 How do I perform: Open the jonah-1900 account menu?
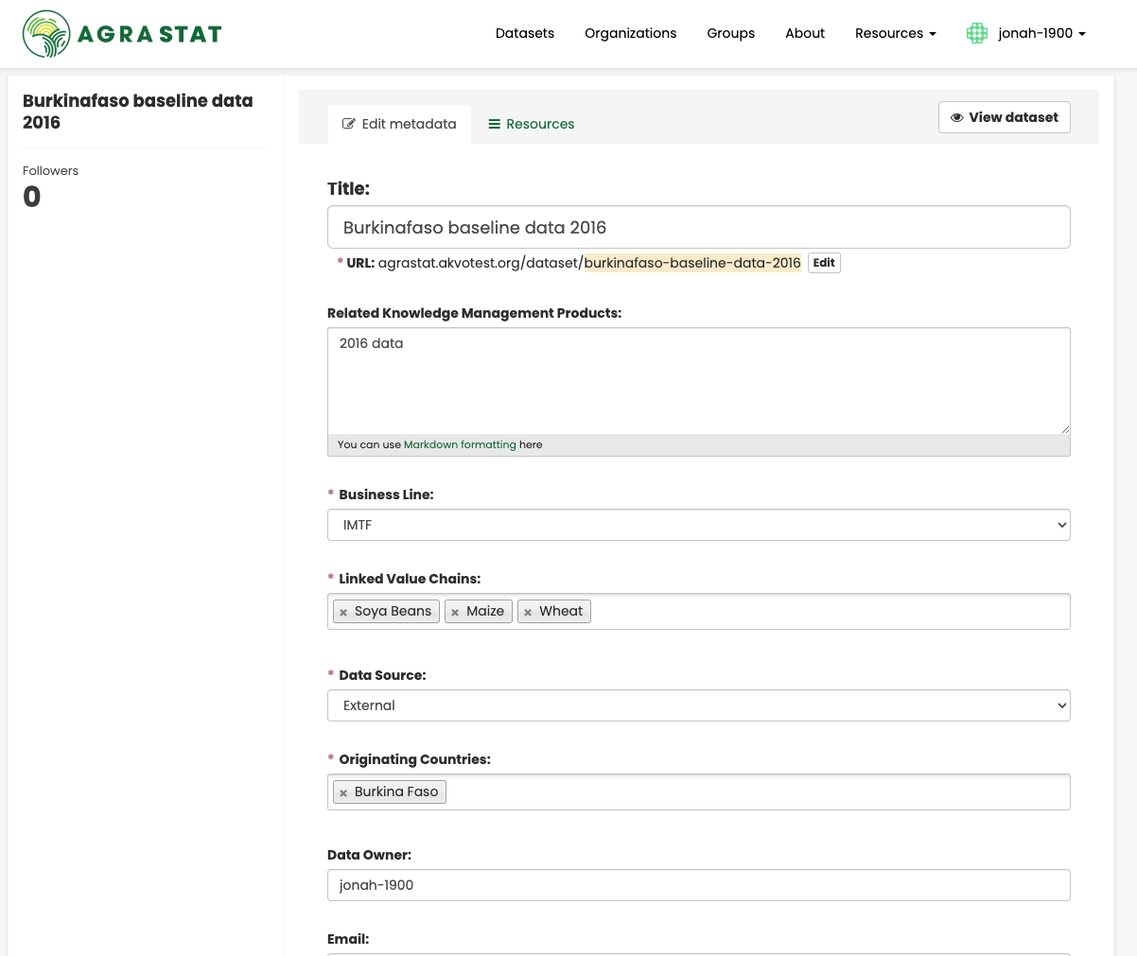pyautogui.click(x=1041, y=33)
